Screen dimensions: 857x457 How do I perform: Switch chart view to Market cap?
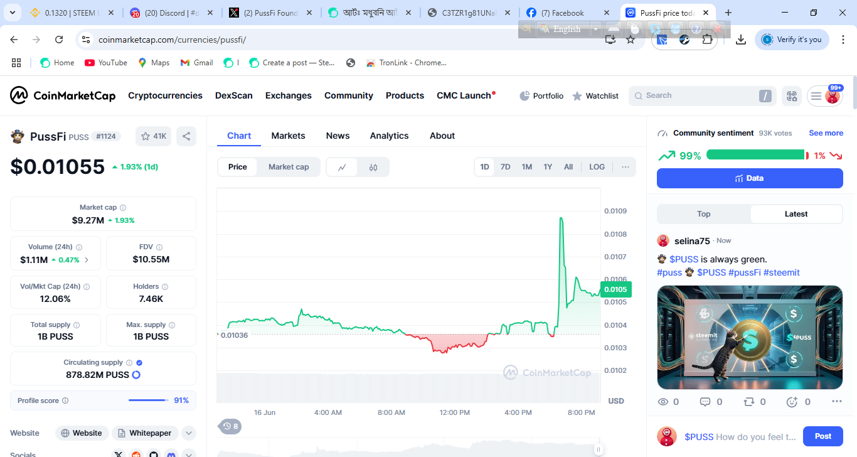(x=289, y=167)
